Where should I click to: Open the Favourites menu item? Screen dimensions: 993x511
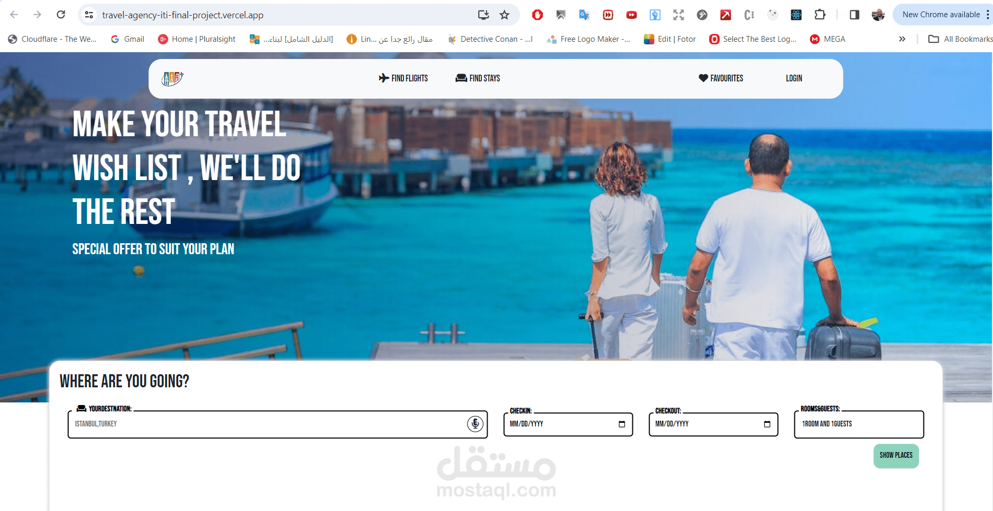pyautogui.click(x=721, y=78)
